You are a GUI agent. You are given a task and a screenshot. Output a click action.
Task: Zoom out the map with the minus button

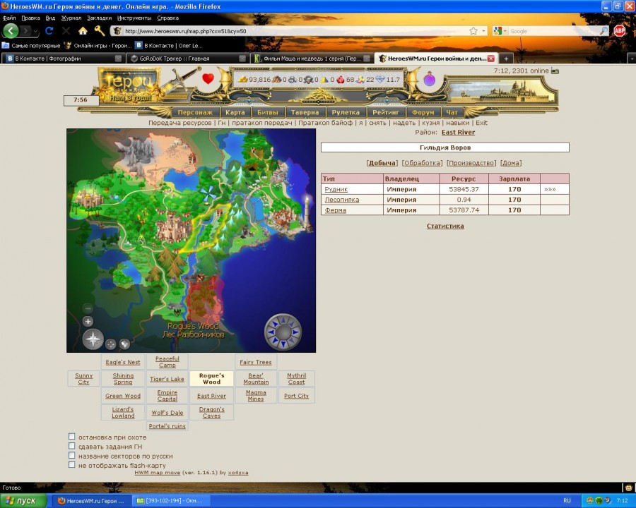coord(88,308)
